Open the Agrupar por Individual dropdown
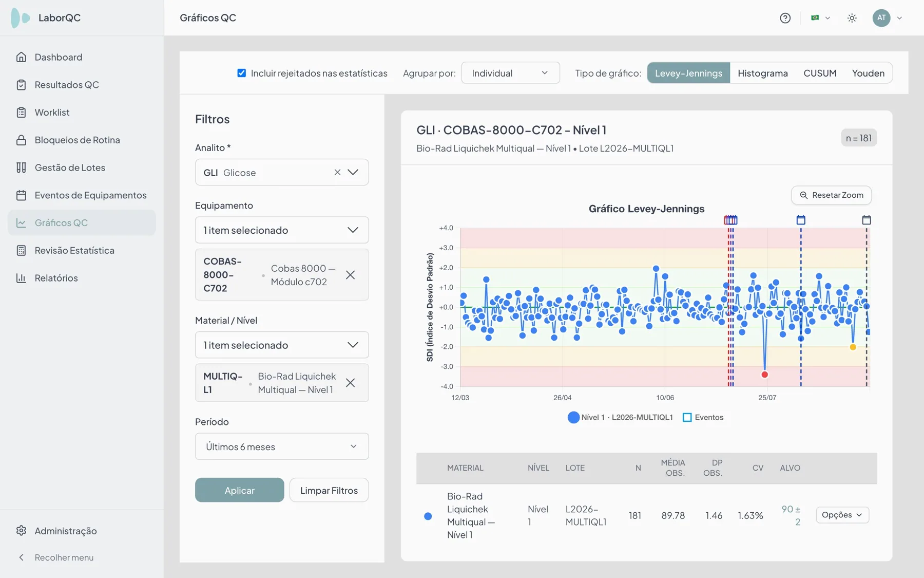The width and height of the screenshot is (924, 578). coord(510,73)
